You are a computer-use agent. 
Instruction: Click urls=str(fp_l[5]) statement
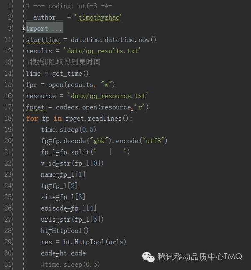tap(72, 220)
